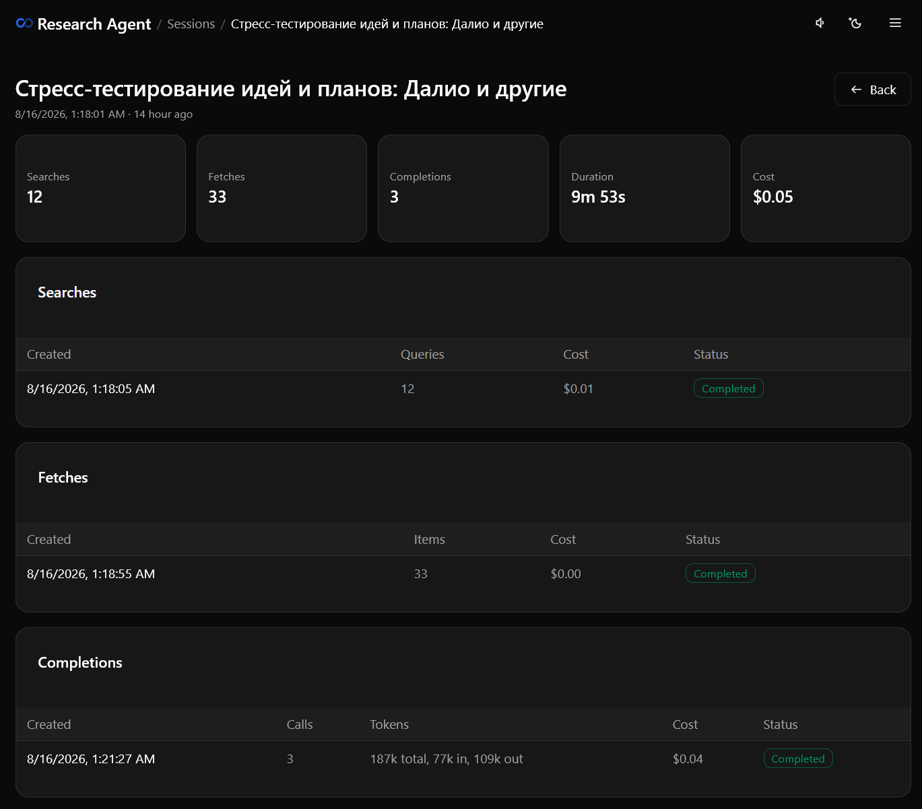The height and width of the screenshot is (809, 922).
Task: Click the Completions section heading
Action: coord(80,663)
